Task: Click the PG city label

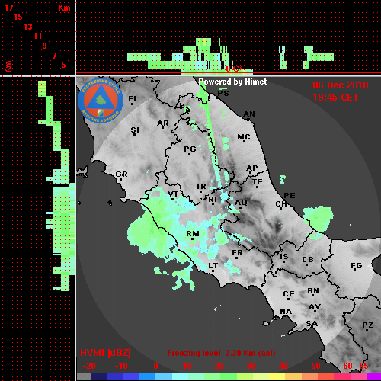Action: [x=190, y=149]
